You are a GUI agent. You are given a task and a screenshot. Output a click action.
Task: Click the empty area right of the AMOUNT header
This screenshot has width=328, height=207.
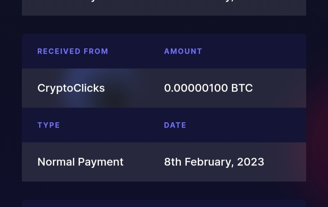tap(254, 51)
